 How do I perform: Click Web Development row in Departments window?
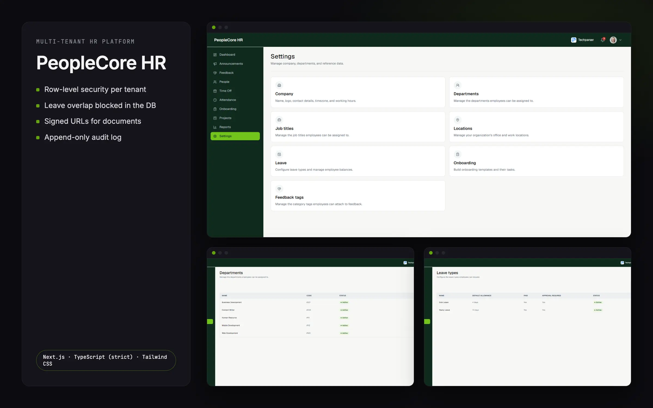point(317,333)
